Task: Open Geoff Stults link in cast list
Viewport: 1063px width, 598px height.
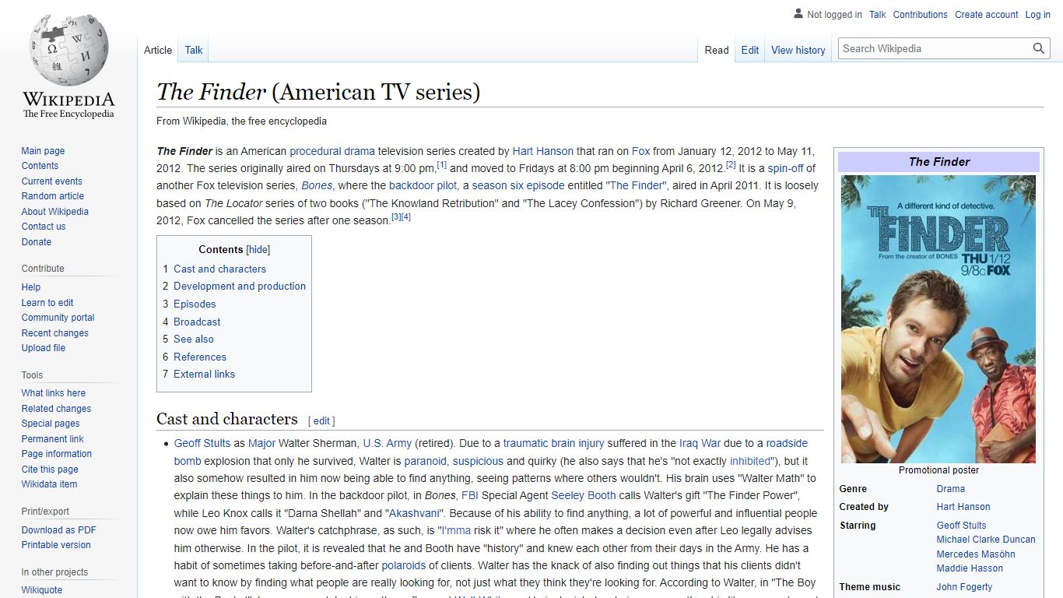Action: (x=202, y=443)
